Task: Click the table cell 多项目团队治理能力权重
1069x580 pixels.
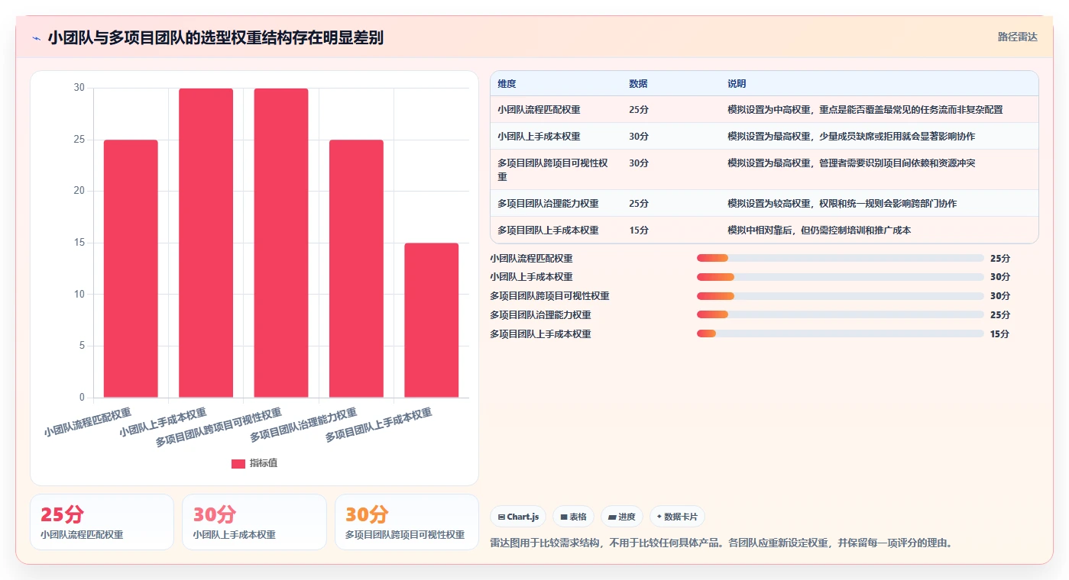Action: 548,204
